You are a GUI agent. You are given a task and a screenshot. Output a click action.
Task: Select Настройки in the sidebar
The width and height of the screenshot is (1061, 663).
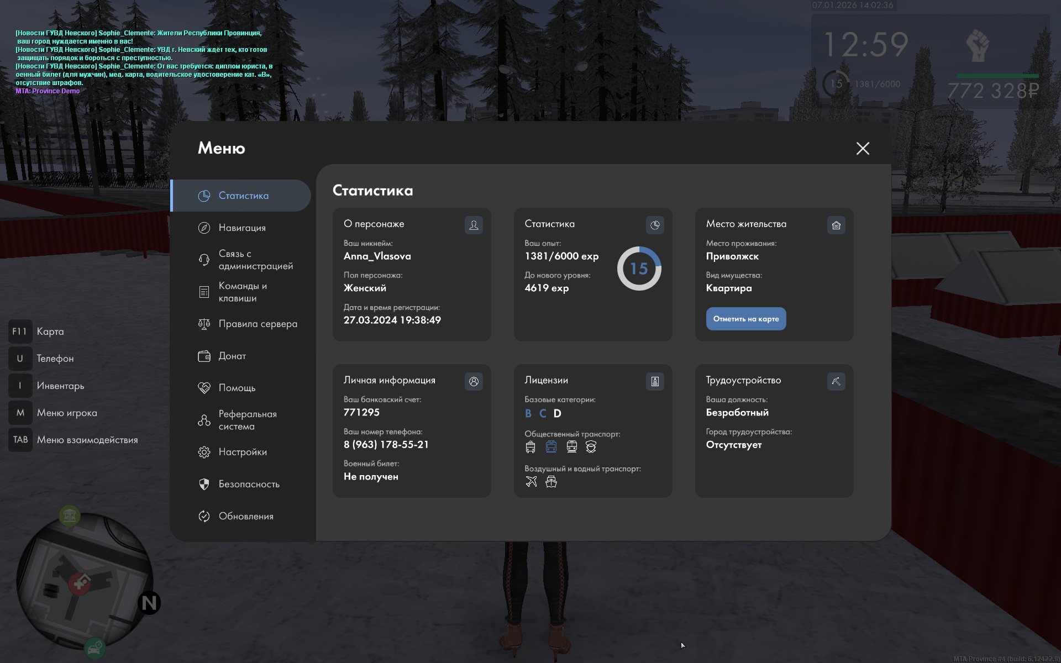242,452
